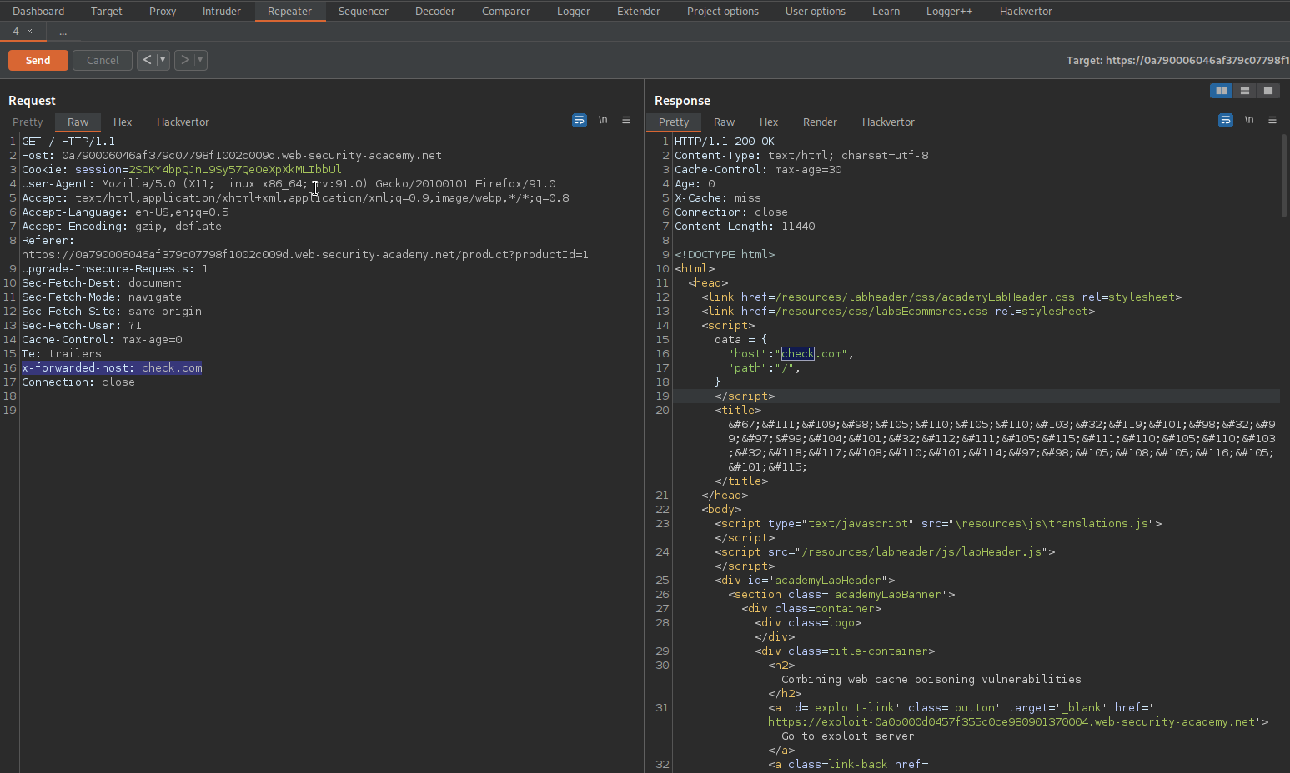Viewport: 1290px width, 773px height.
Task: Open the Hackvertor main tab
Action: (x=1026, y=12)
